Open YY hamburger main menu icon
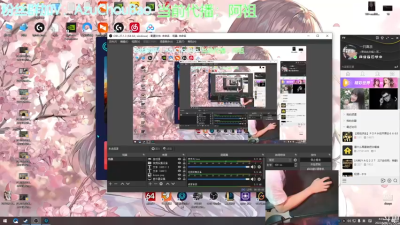 (344, 180)
